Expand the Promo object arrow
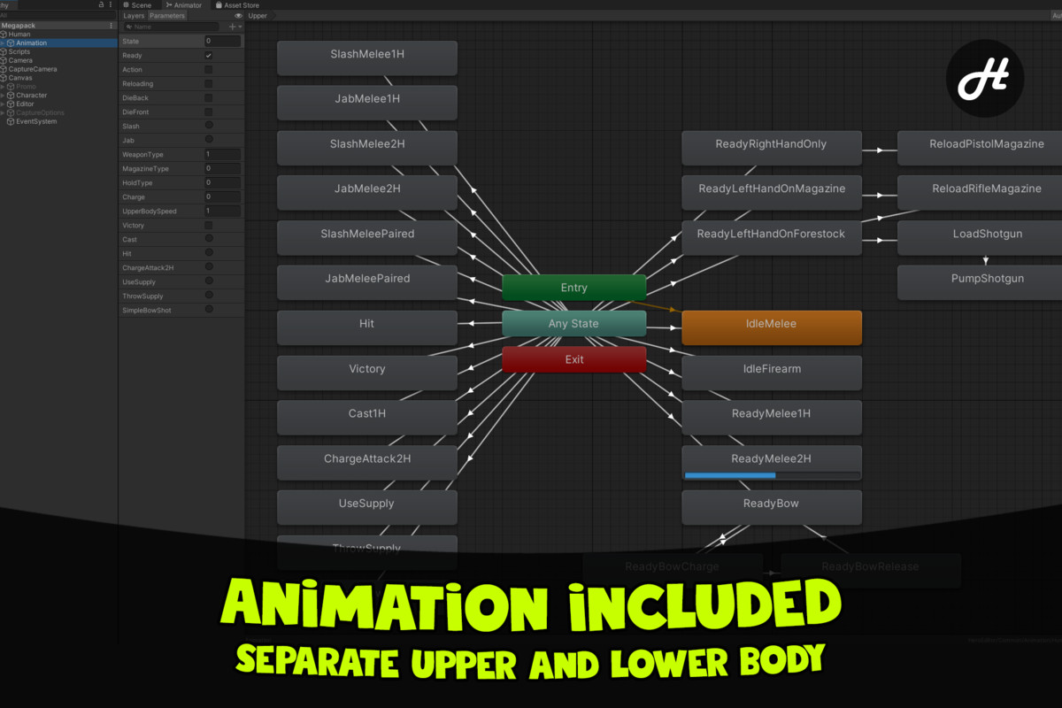Image resolution: width=1062 pixels, height=708 pixels. click(4, 87)
